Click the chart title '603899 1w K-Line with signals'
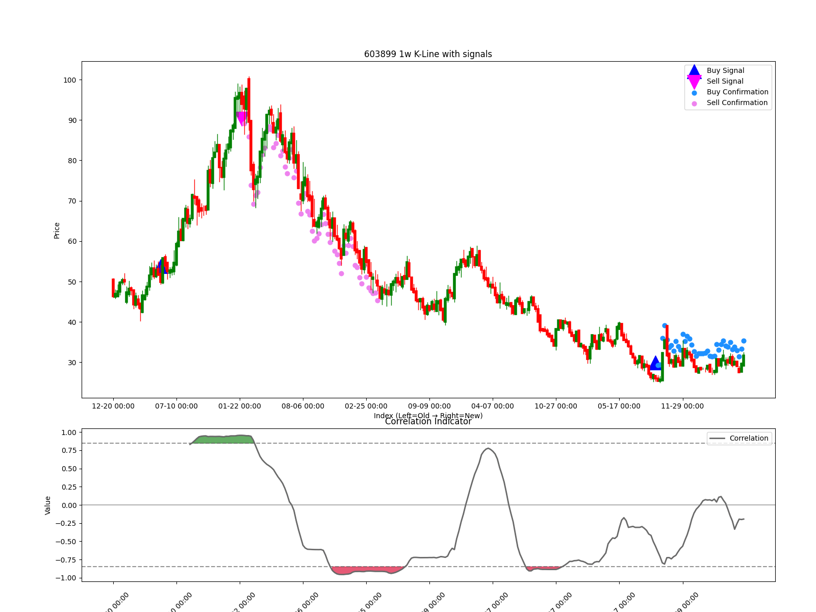 [x=428, y=54]
